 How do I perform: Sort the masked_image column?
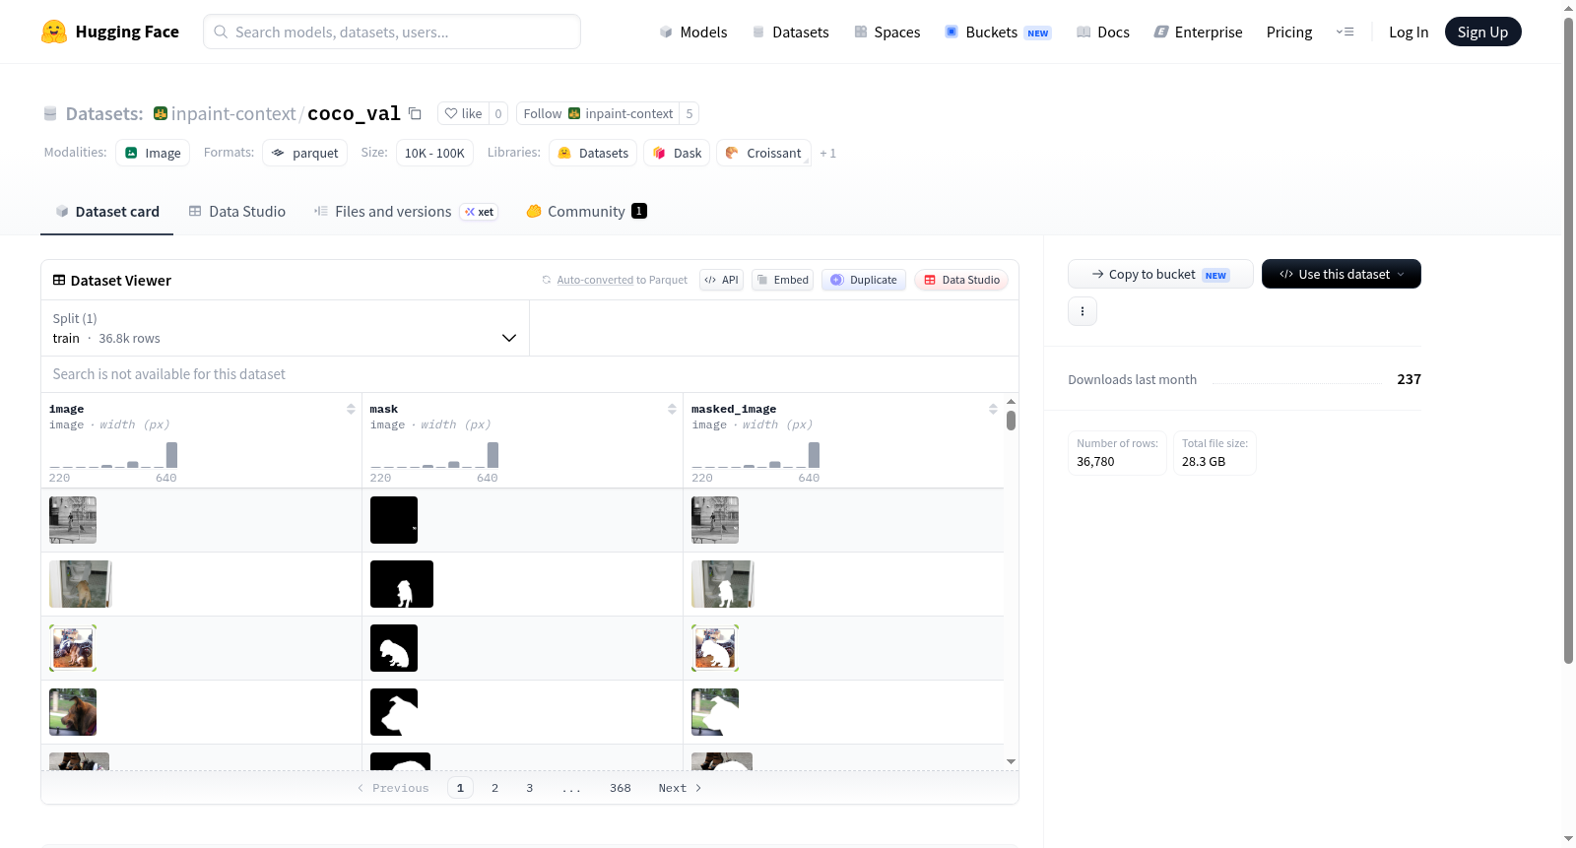click(993, 409)
